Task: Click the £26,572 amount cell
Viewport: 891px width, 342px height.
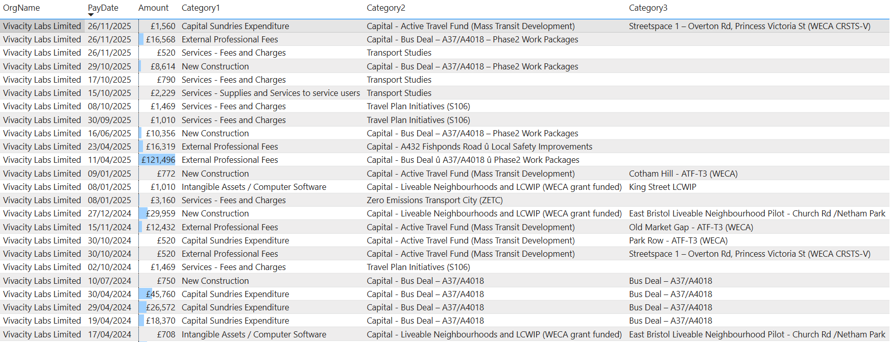Action: (160, 307)
